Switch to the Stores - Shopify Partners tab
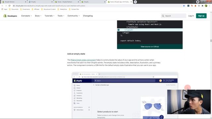Viewport: 212px width, 119px height. click(x=67, y=2)
